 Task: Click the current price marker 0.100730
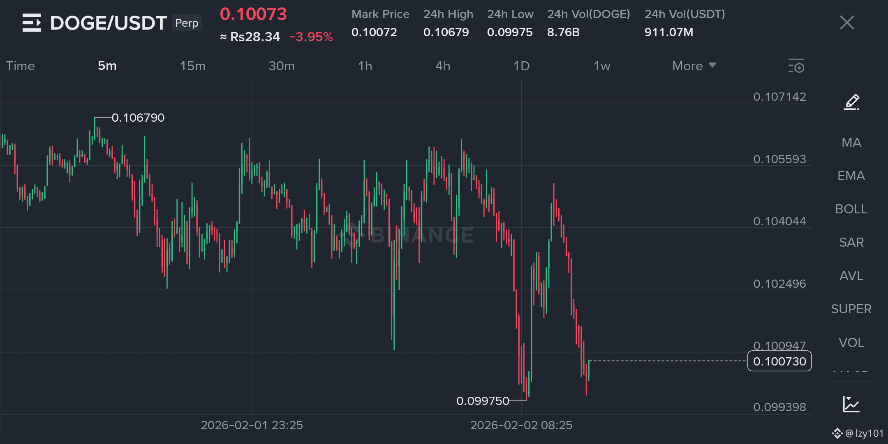tap(779, 361)
